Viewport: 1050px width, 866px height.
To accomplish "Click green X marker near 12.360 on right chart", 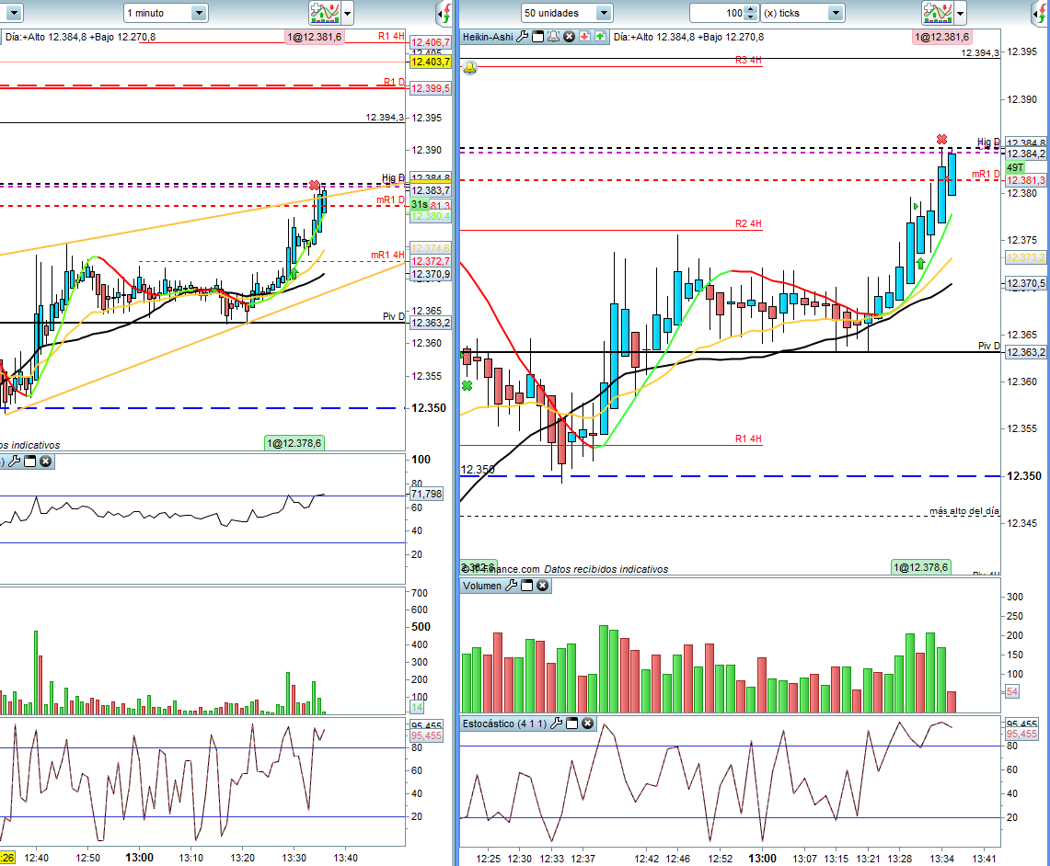I will (467, 386).
